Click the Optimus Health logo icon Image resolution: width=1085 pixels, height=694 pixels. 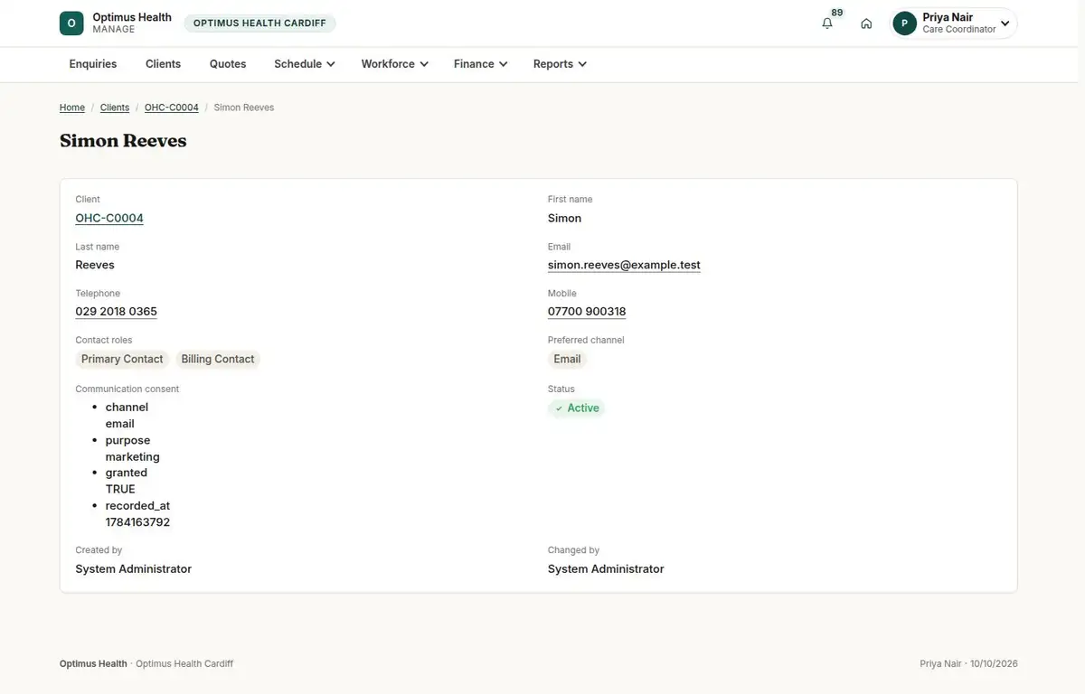point(71,23)
